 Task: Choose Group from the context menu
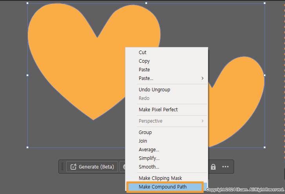tap(167, 132)
